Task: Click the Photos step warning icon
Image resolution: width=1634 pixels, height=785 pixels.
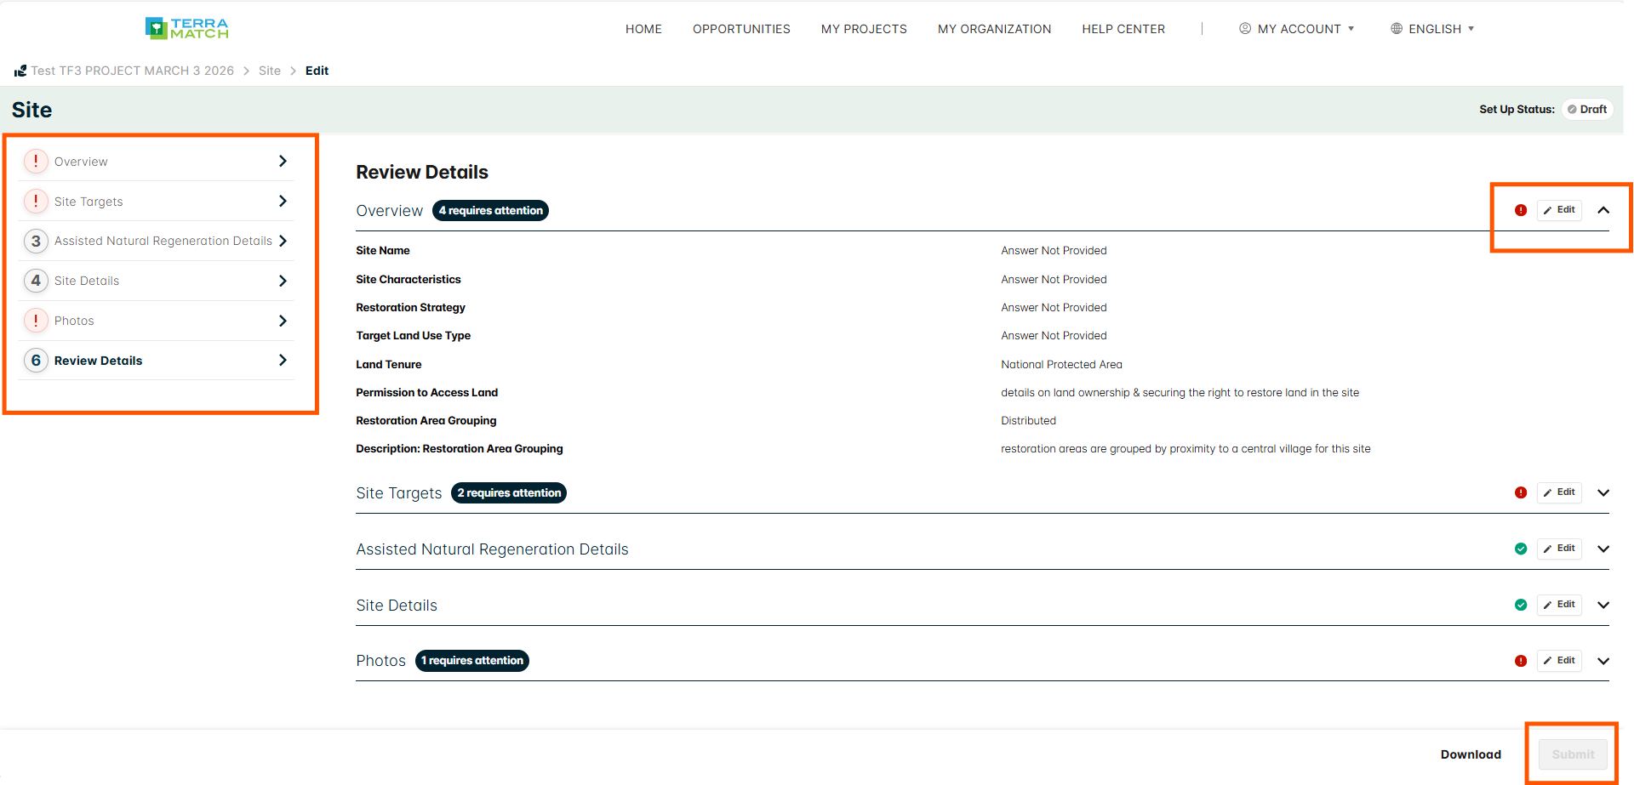Action: (x=36, y=321)
